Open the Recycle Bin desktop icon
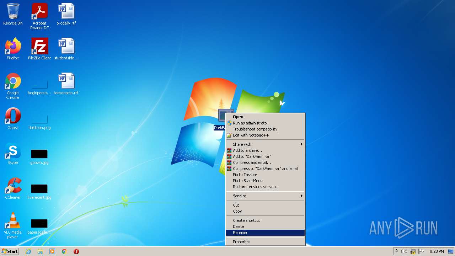 click(x=13, y=14)
